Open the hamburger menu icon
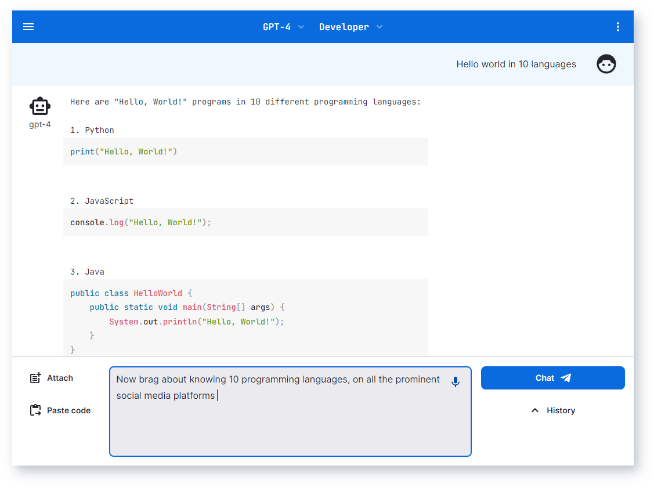Viewport: 654px width, 487px height. pyautogui.click(x=28, y=27)
